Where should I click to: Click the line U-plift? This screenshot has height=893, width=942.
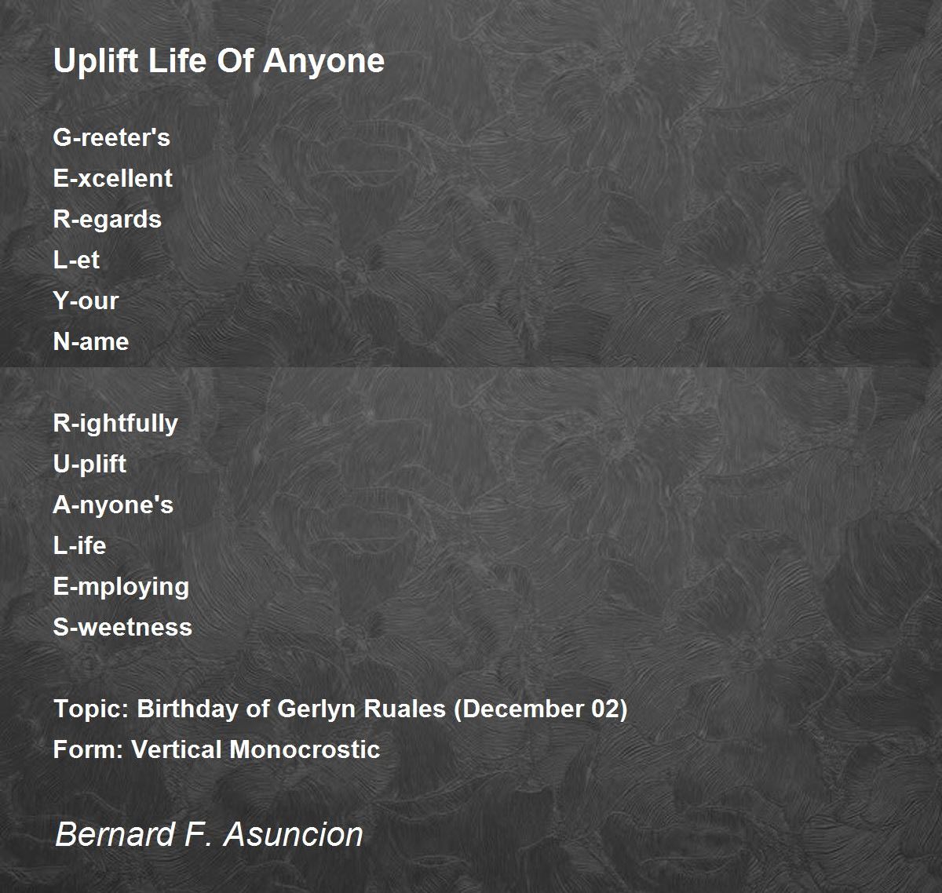click(89, 464)
